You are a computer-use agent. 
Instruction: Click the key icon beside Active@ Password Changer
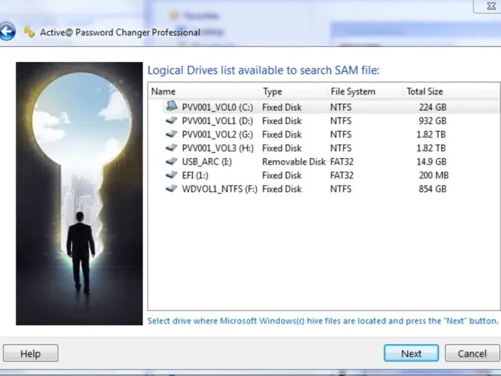tap(29, 32)
